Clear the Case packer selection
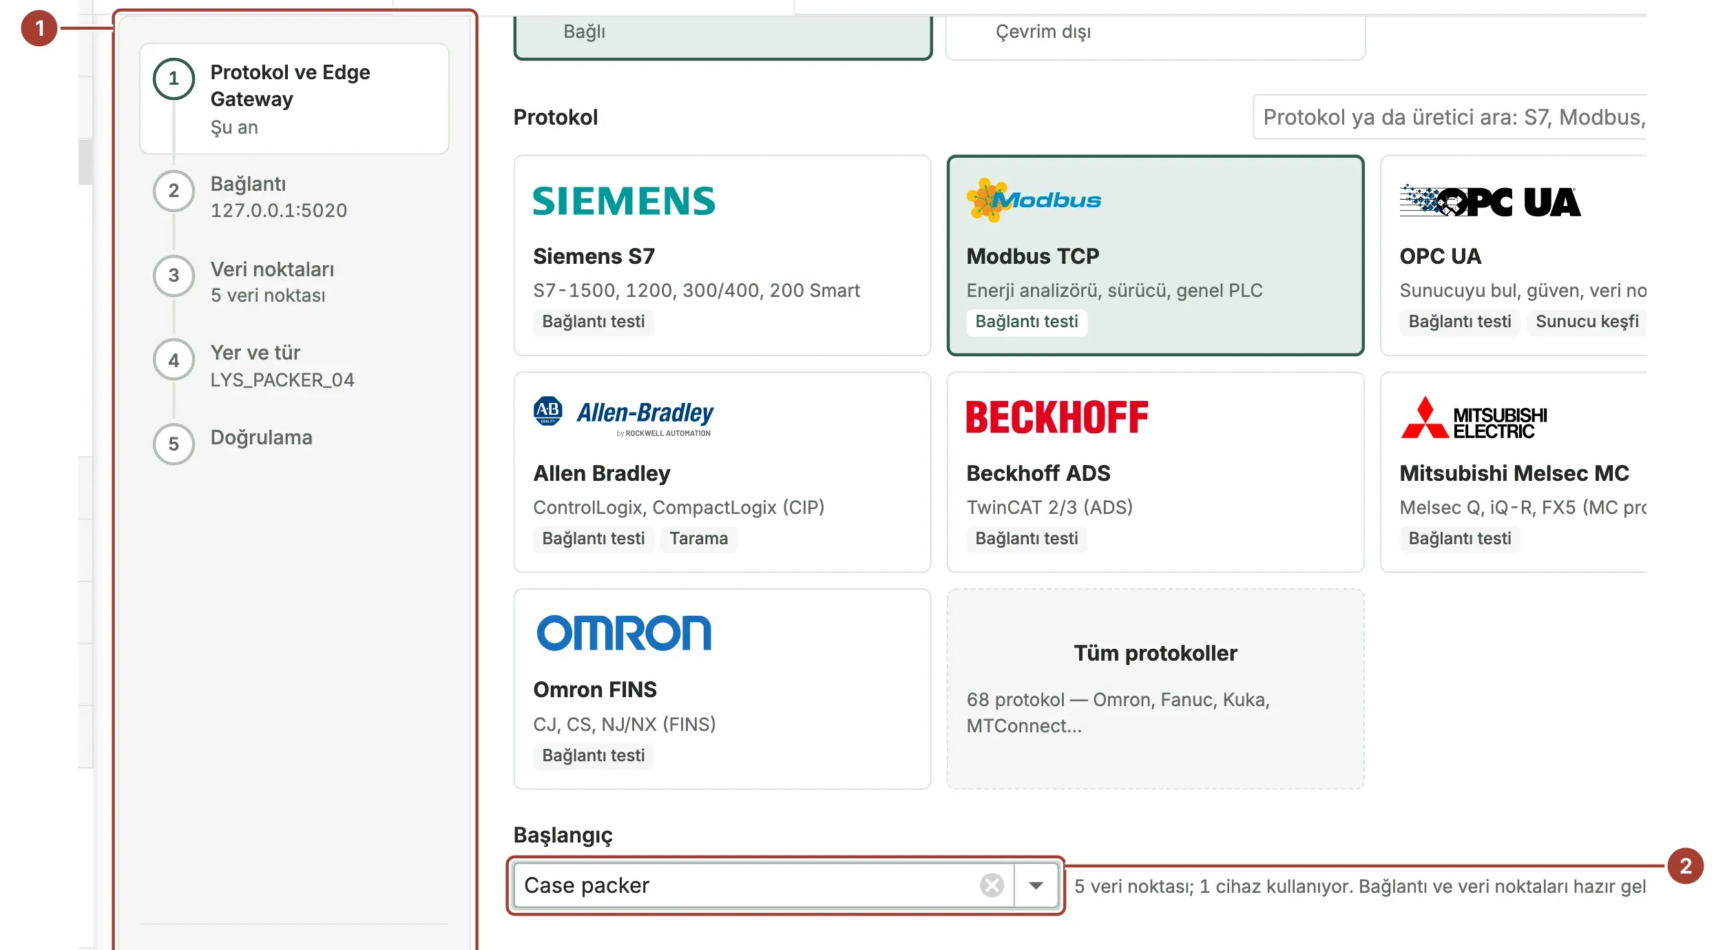 992,885
